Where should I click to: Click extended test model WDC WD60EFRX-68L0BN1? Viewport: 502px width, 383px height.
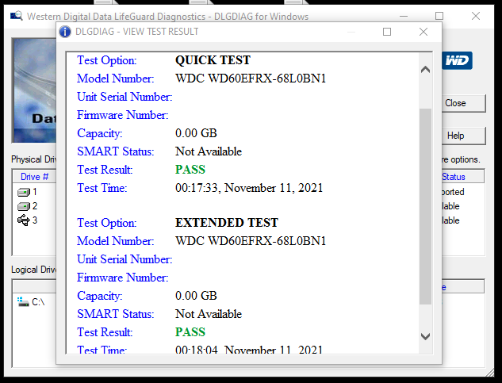(x=251, y=241)
